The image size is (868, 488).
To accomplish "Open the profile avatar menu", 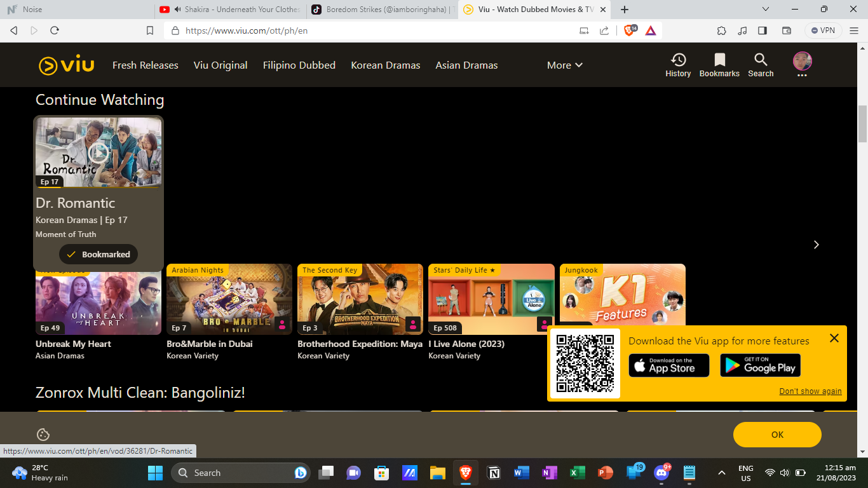I will click(x=803, y=65).
